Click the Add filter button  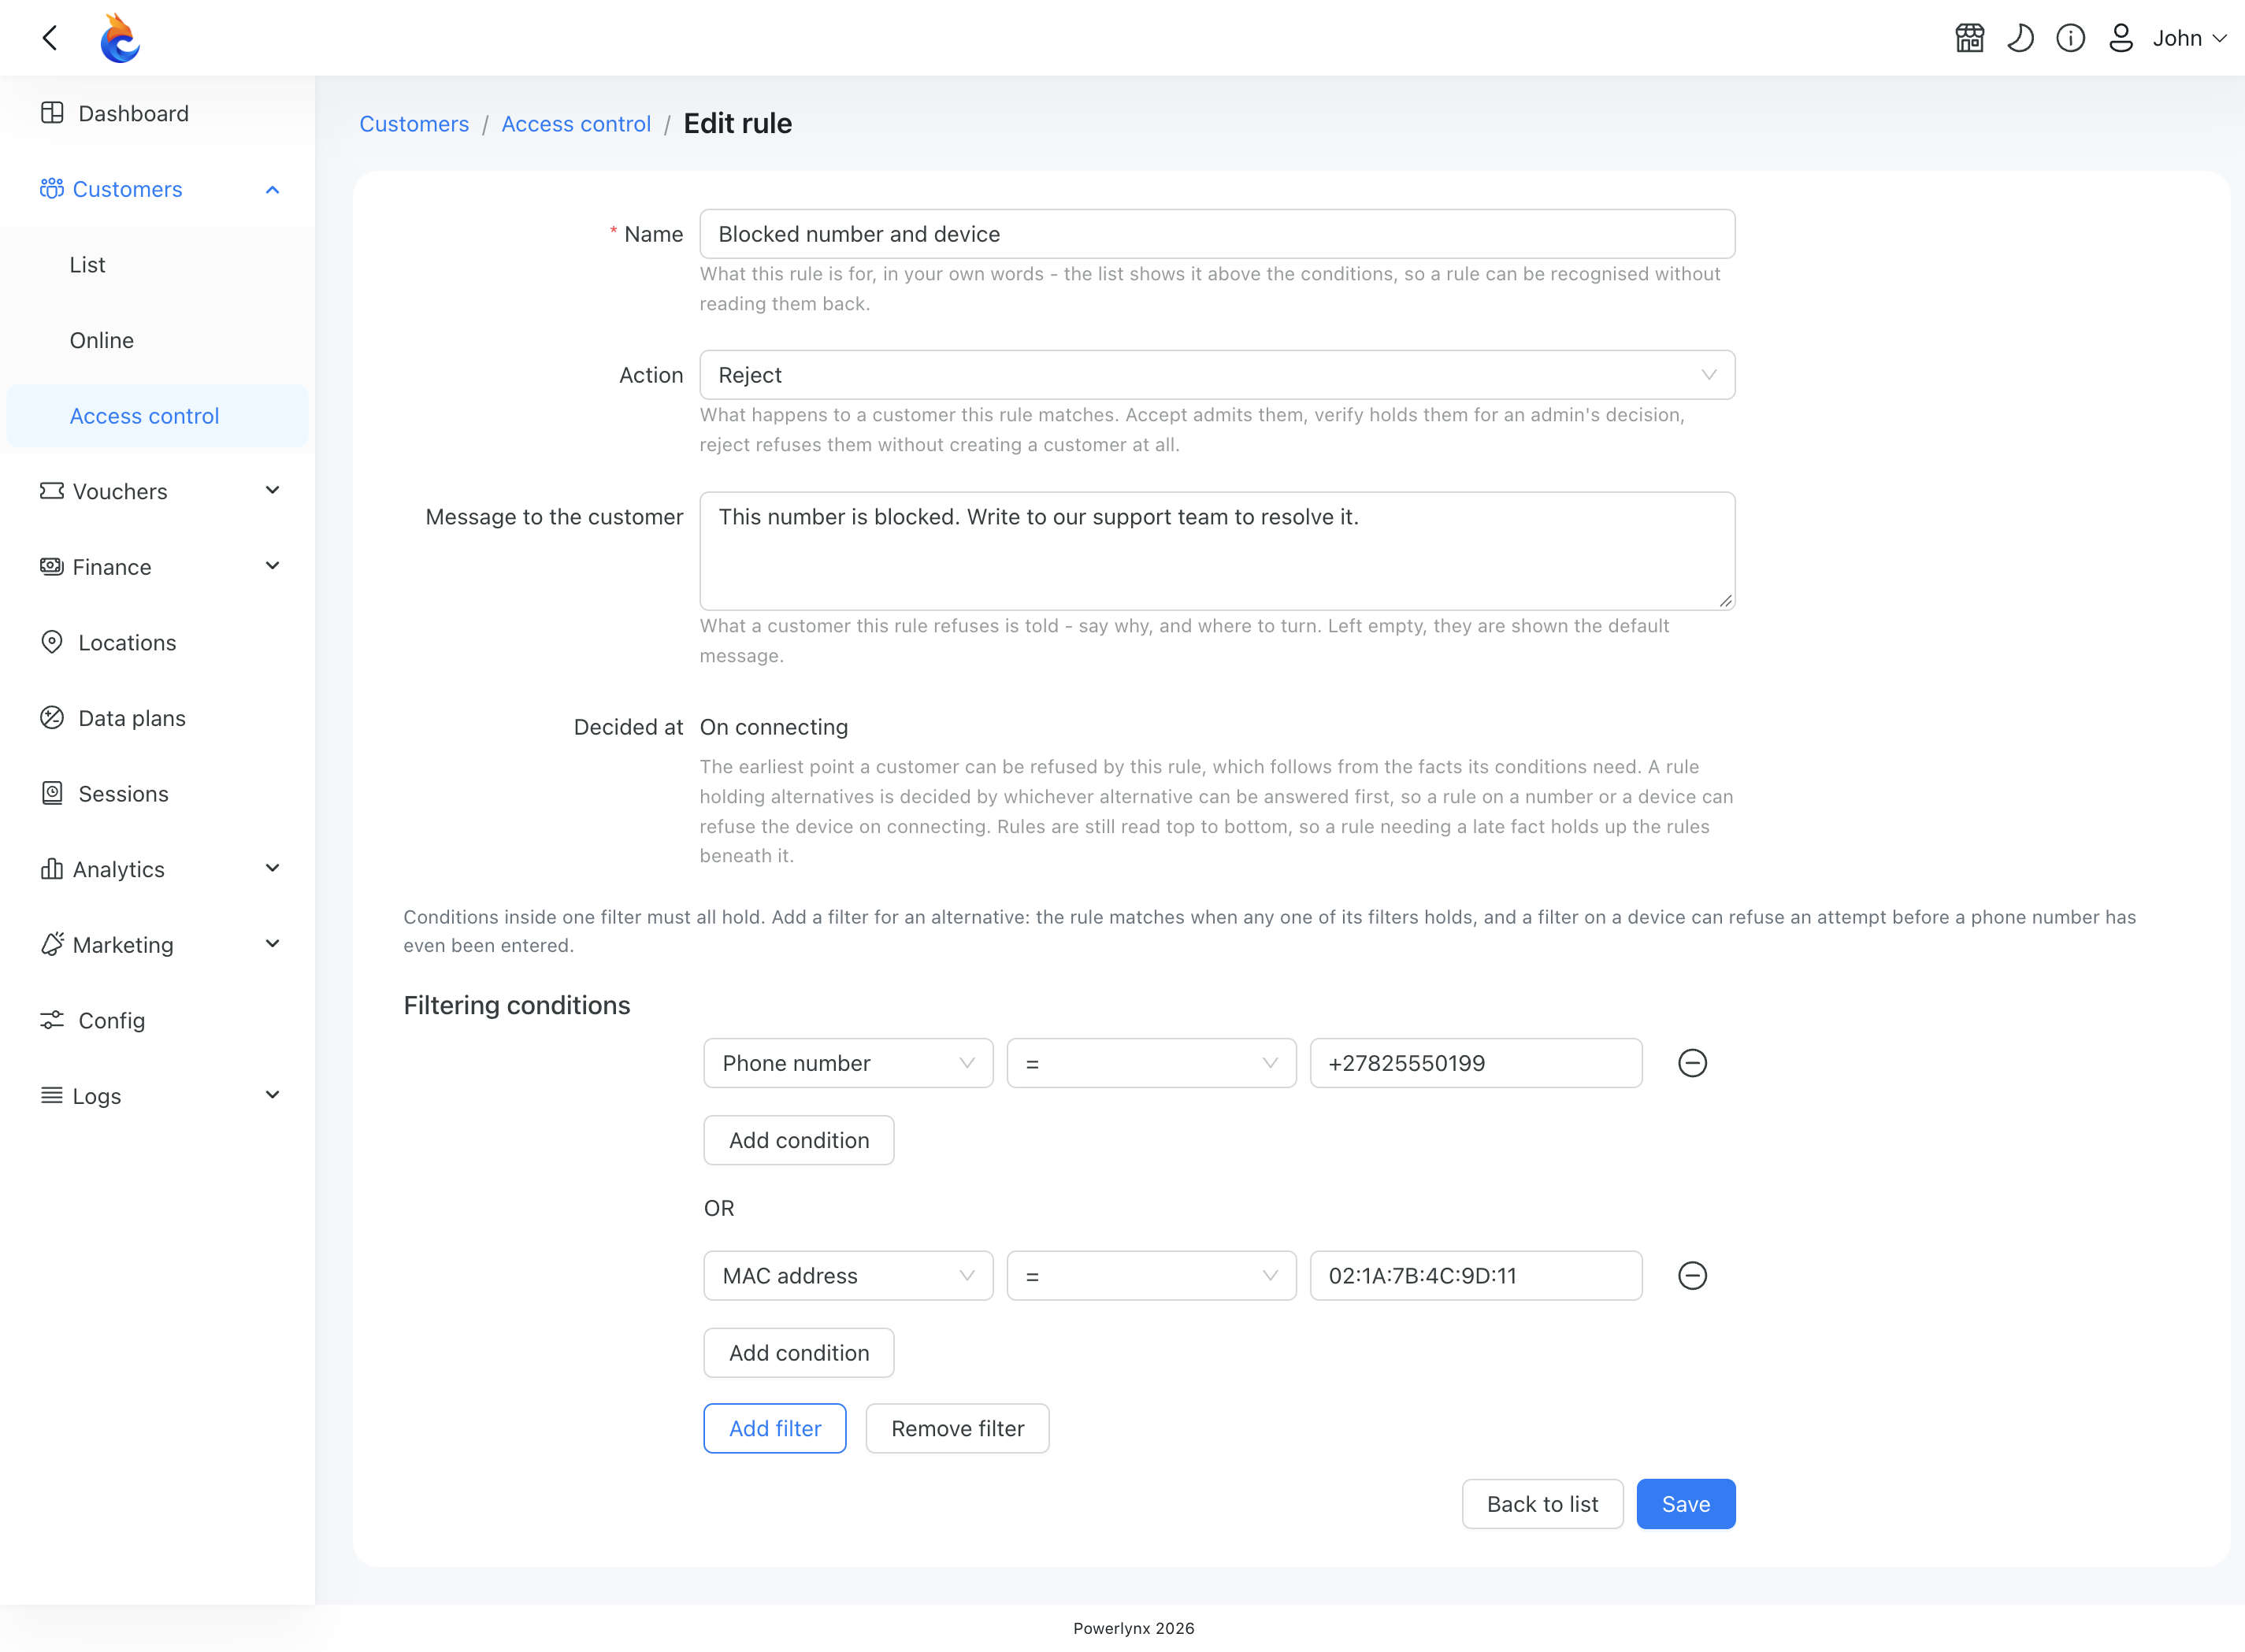point(774,1428)
